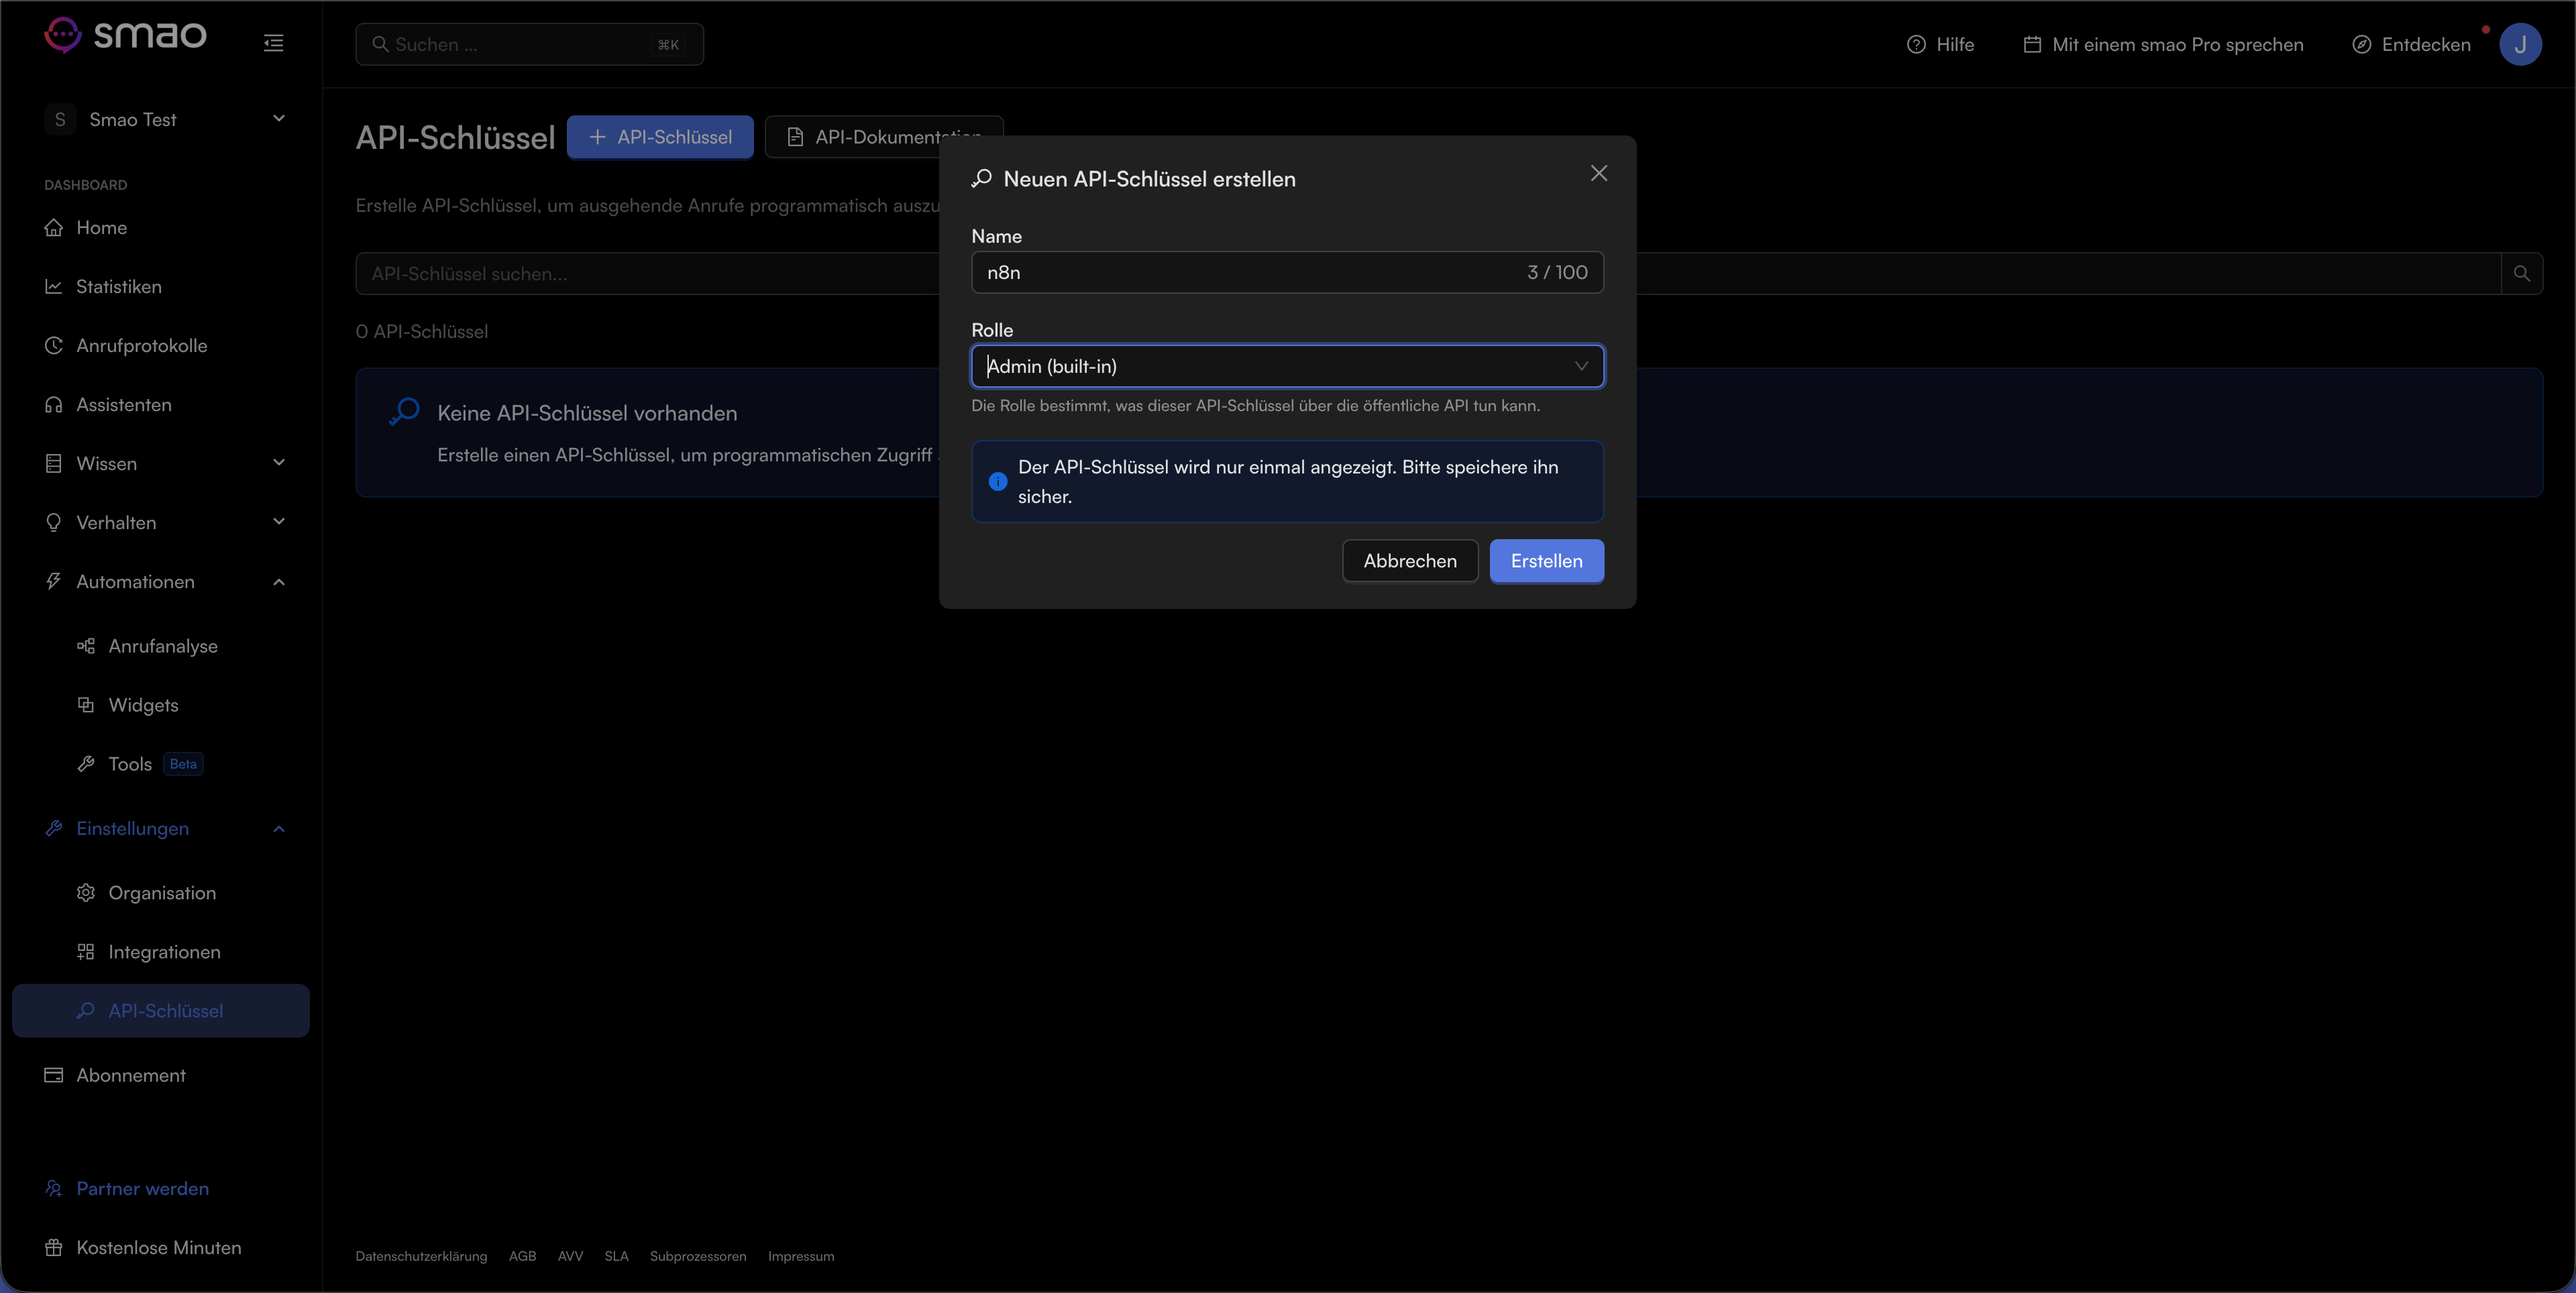Open Anrufanalyse under Automationen

point(161,646)
